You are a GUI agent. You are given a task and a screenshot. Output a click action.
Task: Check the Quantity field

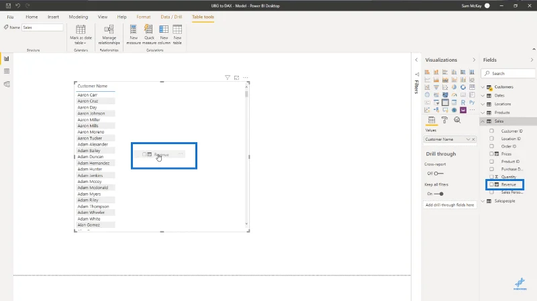point(491,177)
